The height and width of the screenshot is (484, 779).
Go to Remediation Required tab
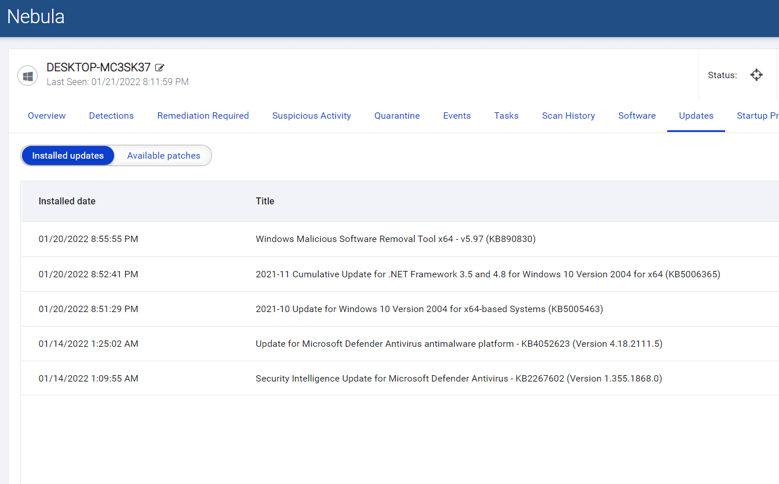tap(203, 116)
